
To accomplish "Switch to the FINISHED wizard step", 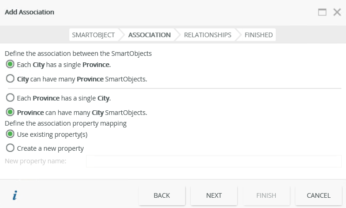I will coord(259,34).
